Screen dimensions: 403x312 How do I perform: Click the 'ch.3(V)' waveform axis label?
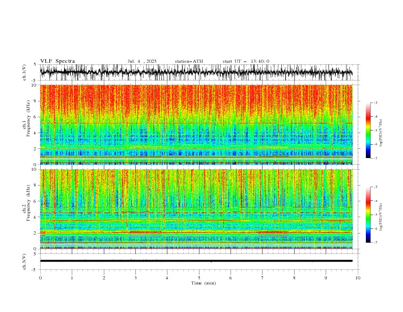coord(24,262)
